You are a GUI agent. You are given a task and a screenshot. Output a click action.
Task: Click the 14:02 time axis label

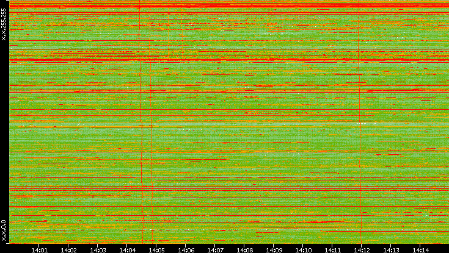[x=68, y=250]
